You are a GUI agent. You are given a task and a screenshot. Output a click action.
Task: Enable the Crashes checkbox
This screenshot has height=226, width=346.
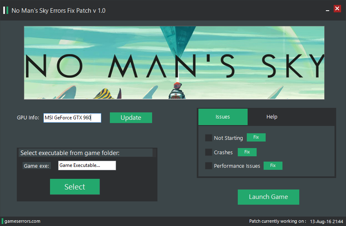pyautogui.click(x=209, y=152)
